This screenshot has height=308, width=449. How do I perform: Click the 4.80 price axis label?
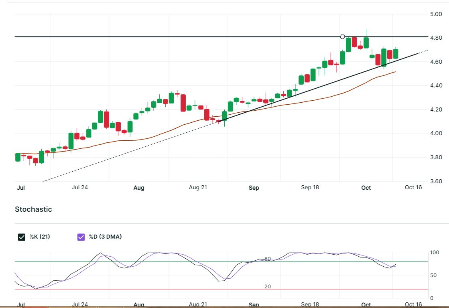(436, 38)
